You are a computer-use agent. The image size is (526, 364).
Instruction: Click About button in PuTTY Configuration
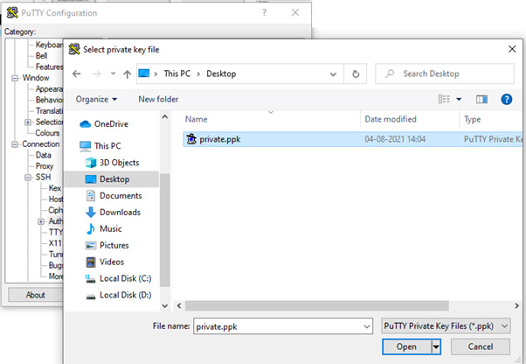[36, 295]
